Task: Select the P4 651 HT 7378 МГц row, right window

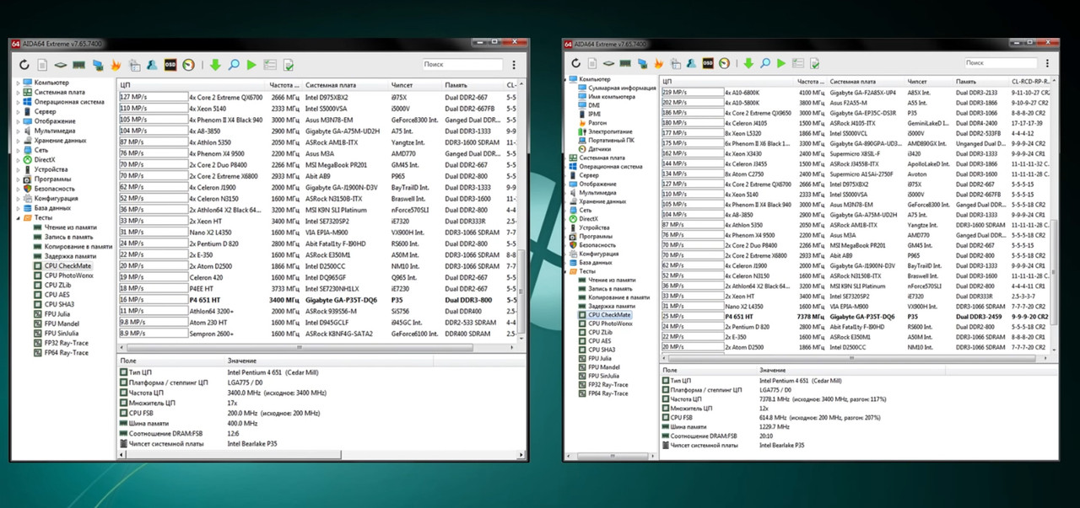Action: (853, 317)
